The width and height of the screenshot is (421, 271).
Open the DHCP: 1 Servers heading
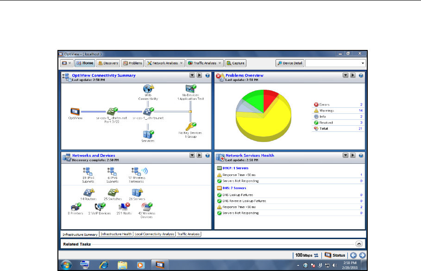pos(235,168)
